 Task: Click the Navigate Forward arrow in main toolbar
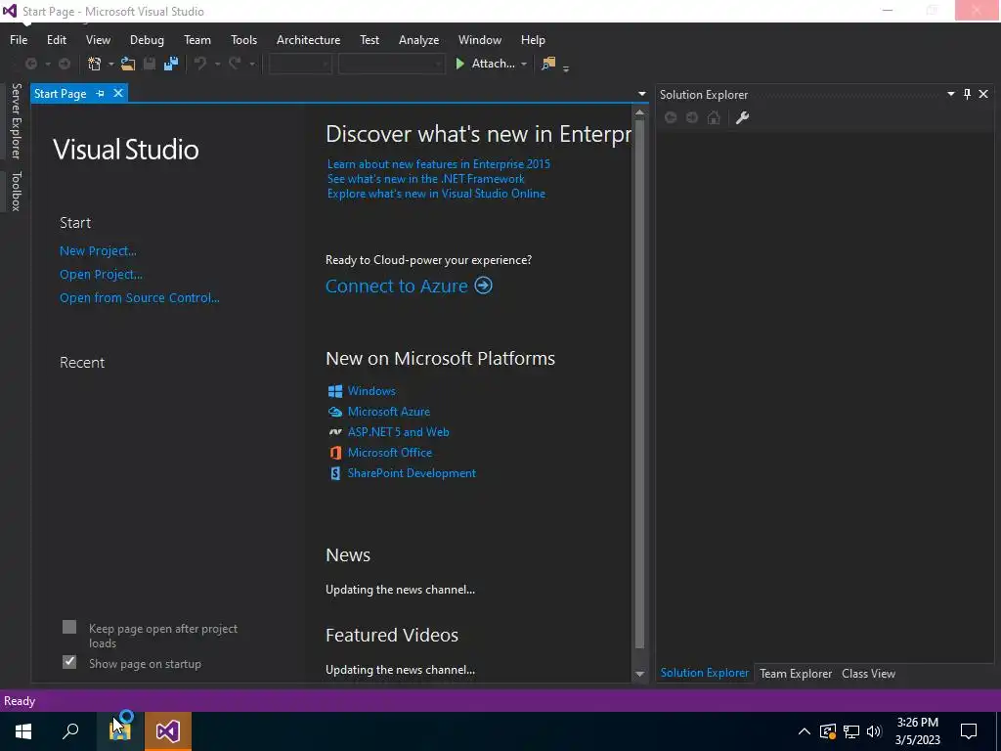pos(65,64)
